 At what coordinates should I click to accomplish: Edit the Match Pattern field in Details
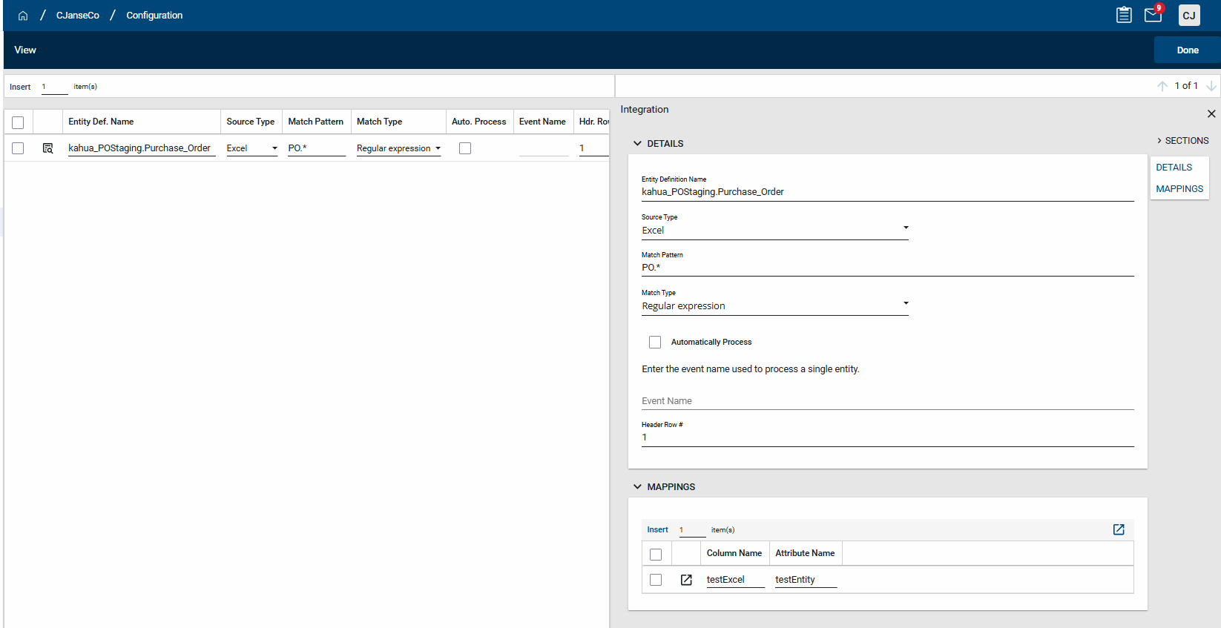[x=888, y=268]
